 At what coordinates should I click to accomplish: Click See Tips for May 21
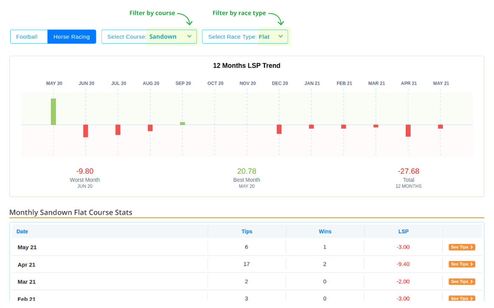pyautogui.click(x=462, y=247)
